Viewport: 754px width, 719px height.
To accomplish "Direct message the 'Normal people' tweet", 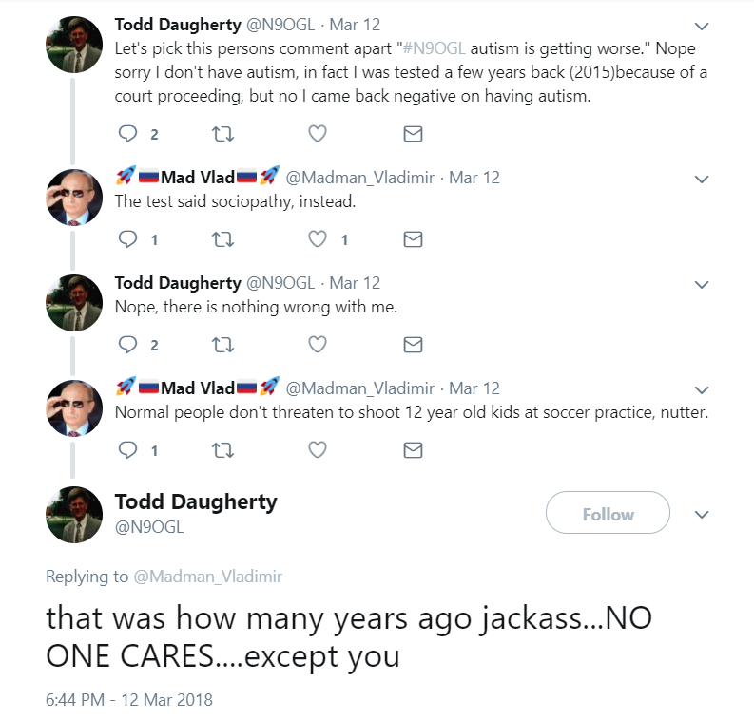I will [413, 450].
